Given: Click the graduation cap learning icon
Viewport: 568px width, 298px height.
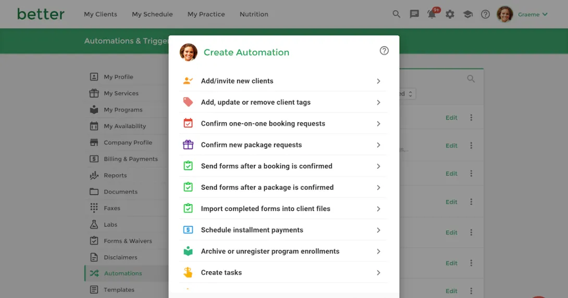Looking at the screenshot, I should [468, 15].
